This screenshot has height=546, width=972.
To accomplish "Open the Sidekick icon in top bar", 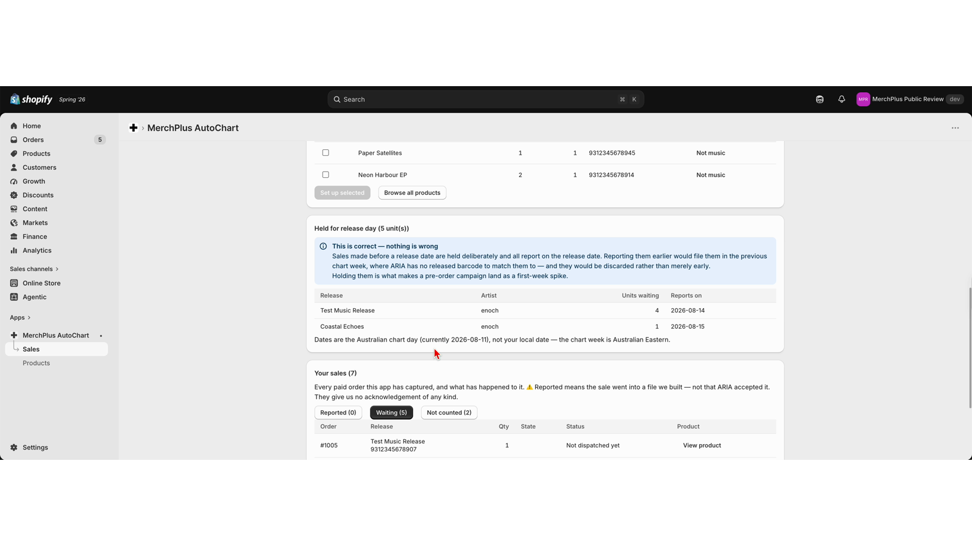I will pos(820,99).
